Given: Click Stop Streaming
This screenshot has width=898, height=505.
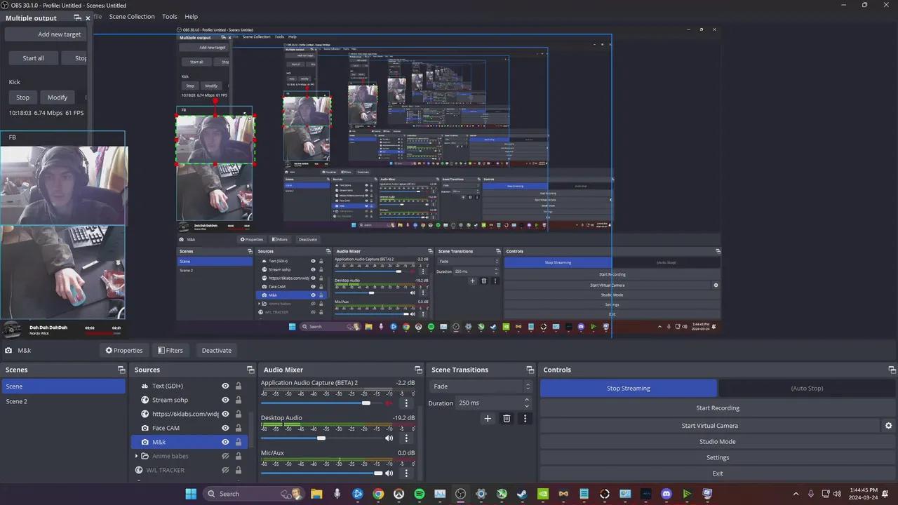Looking at the screenshot, I should point(629,388).
